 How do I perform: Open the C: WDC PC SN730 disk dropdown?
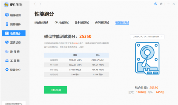pos(147,36)
